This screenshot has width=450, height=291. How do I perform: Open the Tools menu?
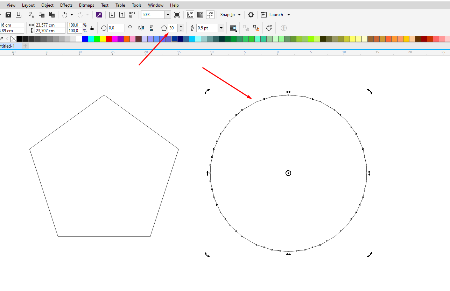point(137,5)
